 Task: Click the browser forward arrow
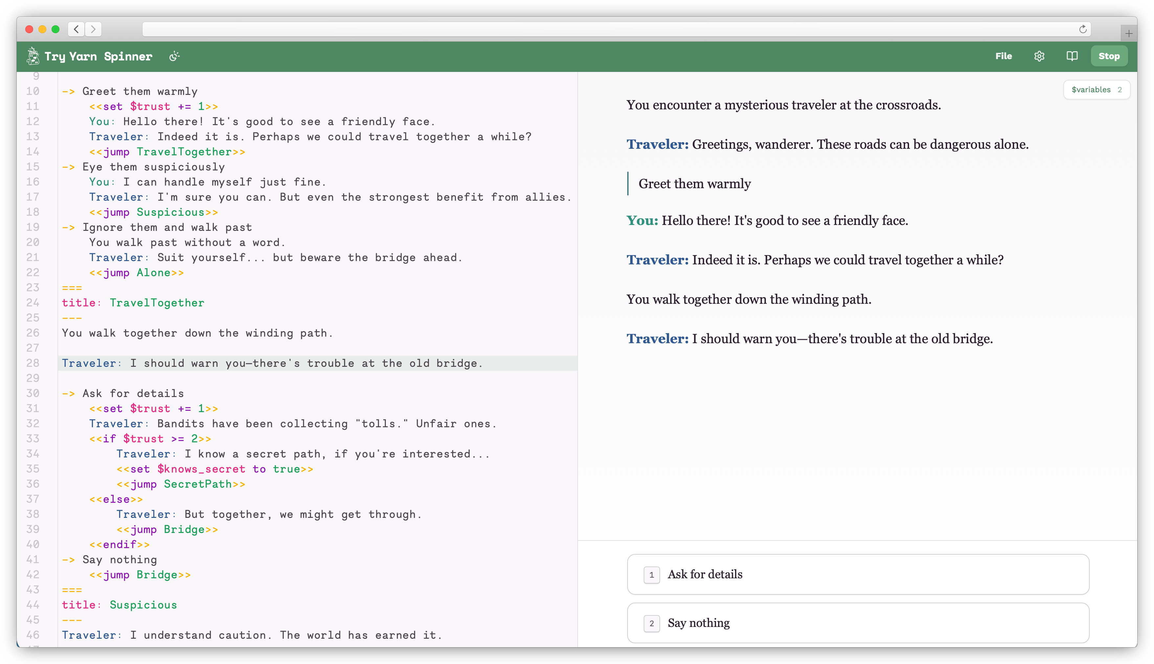93,29
